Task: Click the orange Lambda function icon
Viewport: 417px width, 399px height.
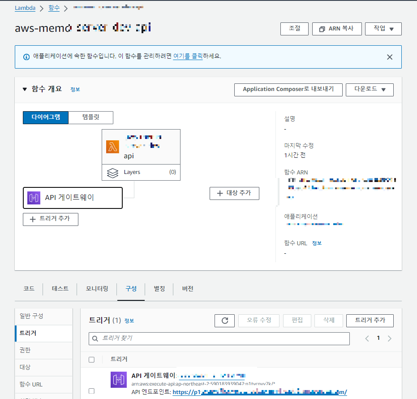Action: [112, 147]
